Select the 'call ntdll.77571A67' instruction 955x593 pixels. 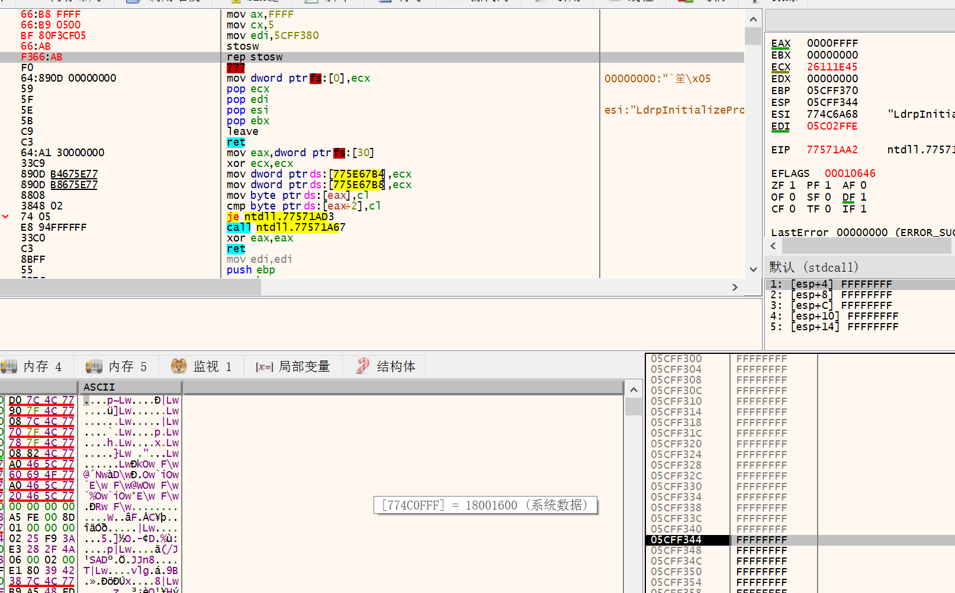click(286, 227)
